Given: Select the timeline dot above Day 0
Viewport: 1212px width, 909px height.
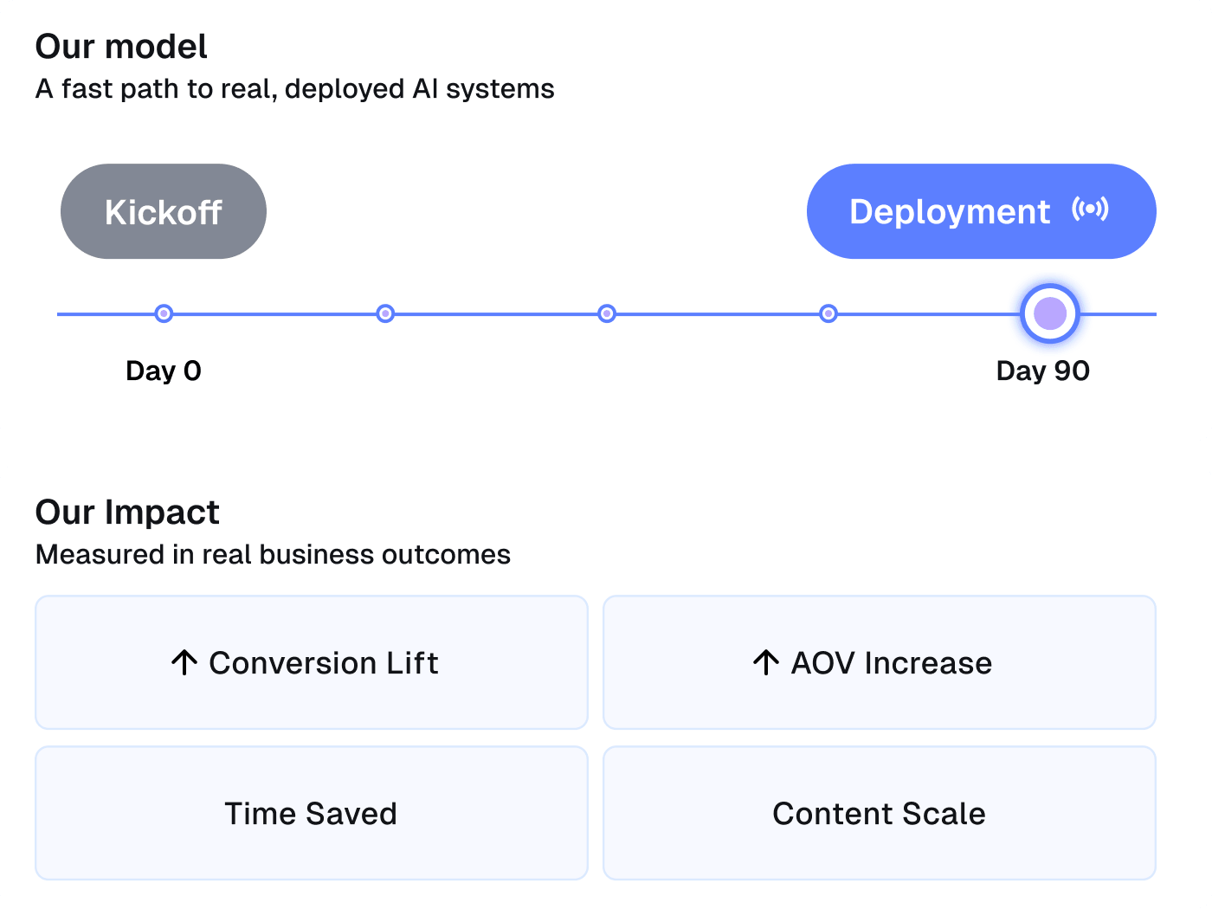Looking at the screenshot, I should click(x=164, y=313).
